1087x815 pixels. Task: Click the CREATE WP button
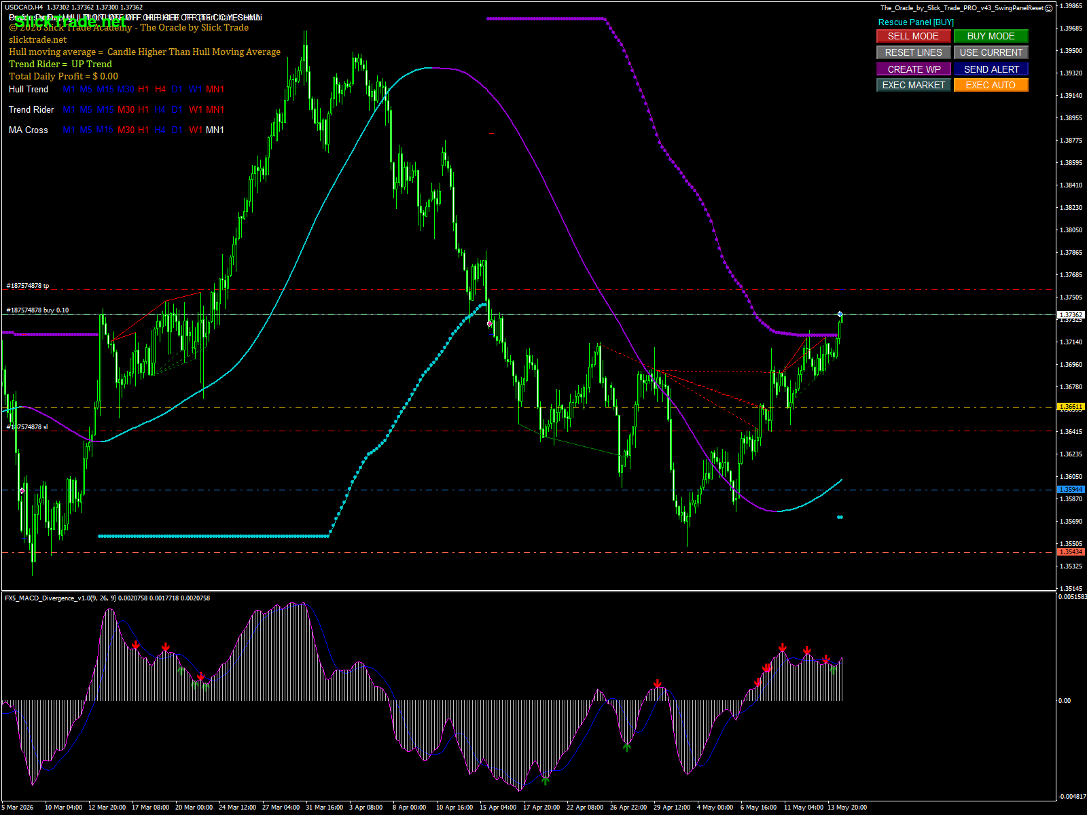click(x=913, y=69)
